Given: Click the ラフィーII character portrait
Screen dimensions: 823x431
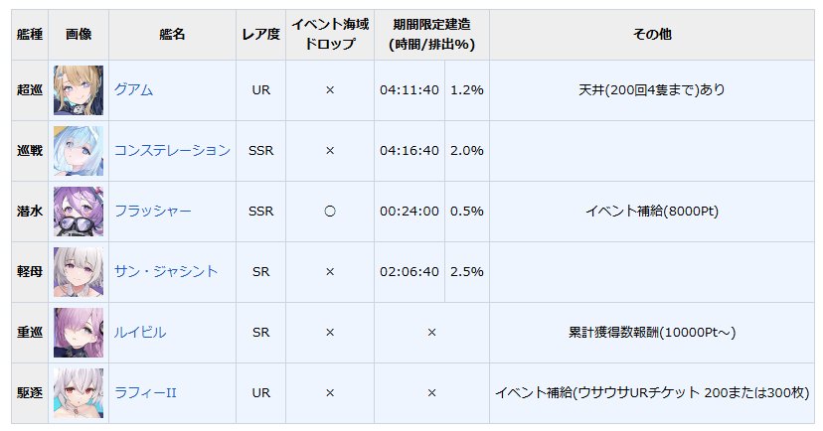Looking at the screenshot, I should 79,393.
